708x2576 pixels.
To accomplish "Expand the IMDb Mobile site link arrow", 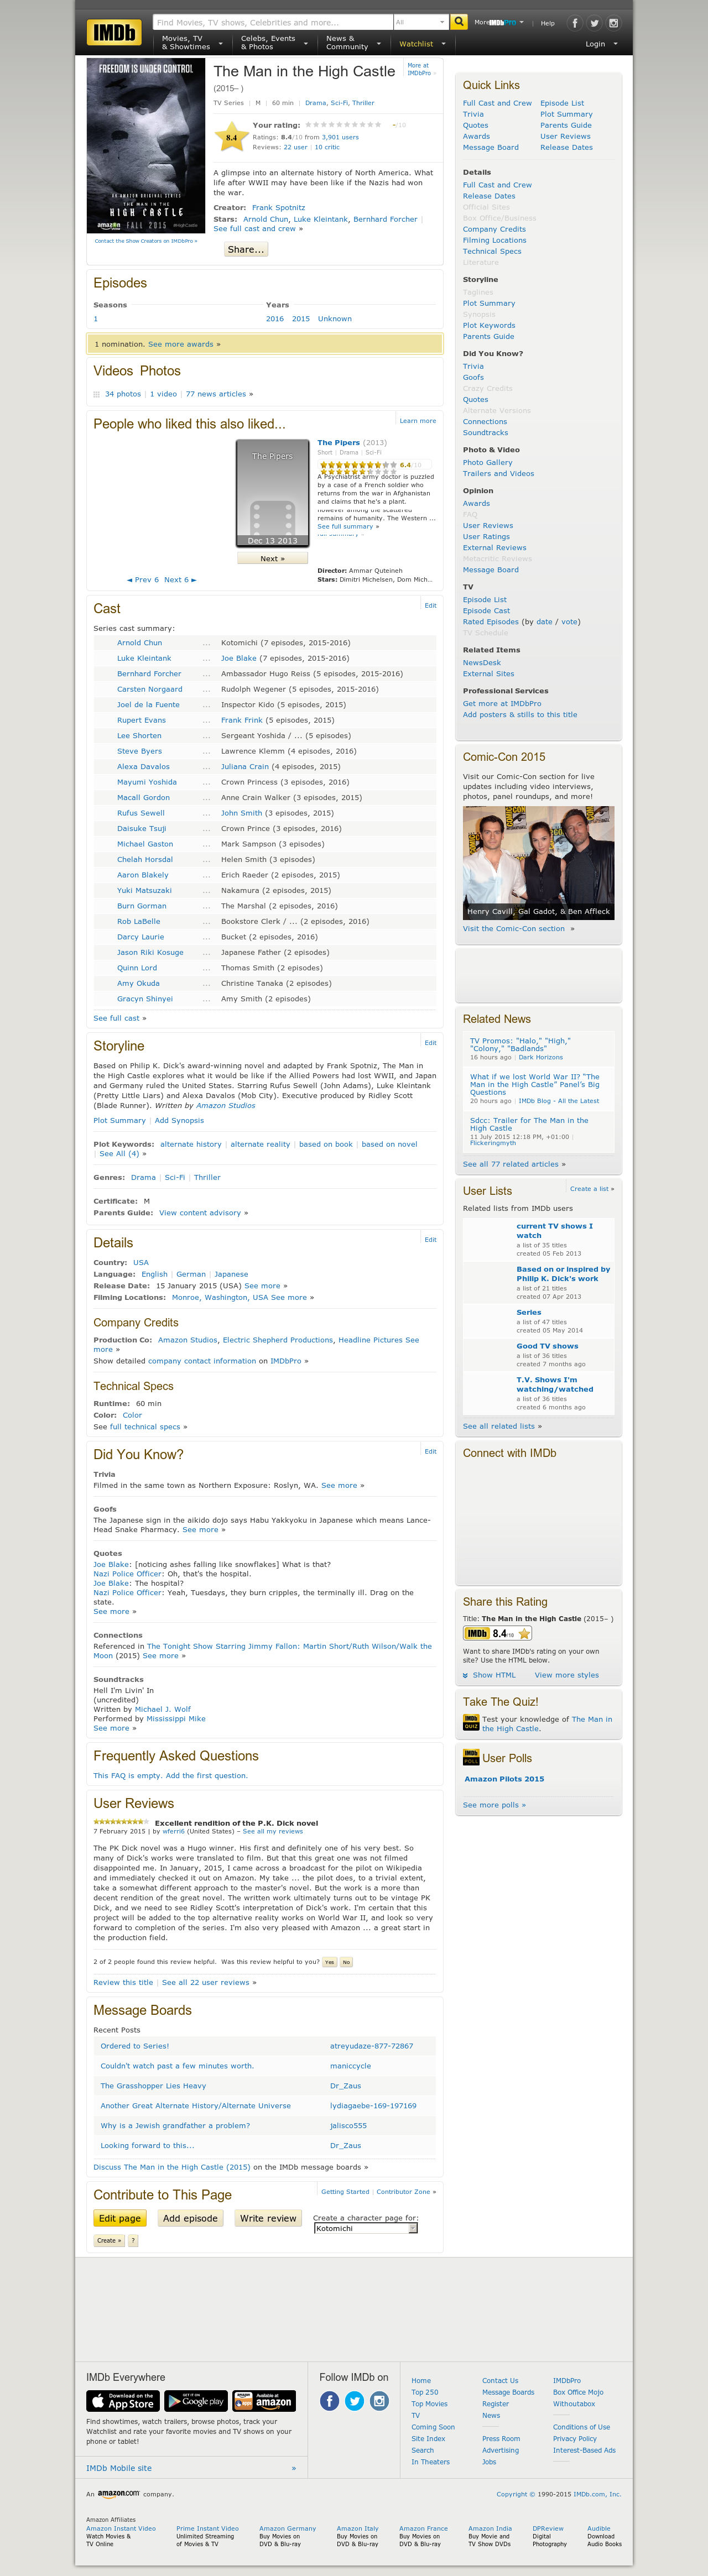I will pyautogui.click(x=293, y=2468).
